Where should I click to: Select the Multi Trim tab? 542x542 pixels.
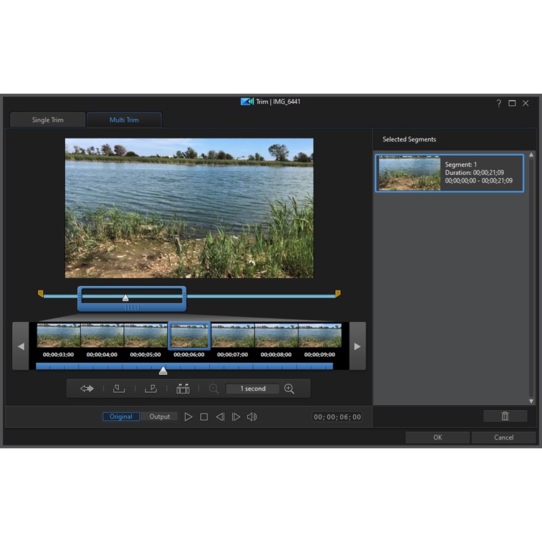click(x=124, y=120)
